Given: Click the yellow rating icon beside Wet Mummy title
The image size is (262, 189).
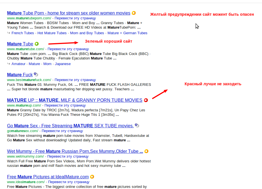Looking at the screenshot, I should pos(146,151).
